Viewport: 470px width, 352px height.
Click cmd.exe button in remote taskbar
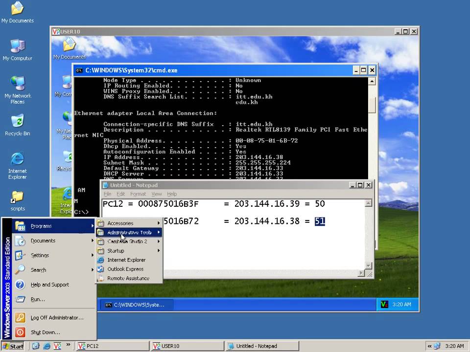click(x=136, y=305)
